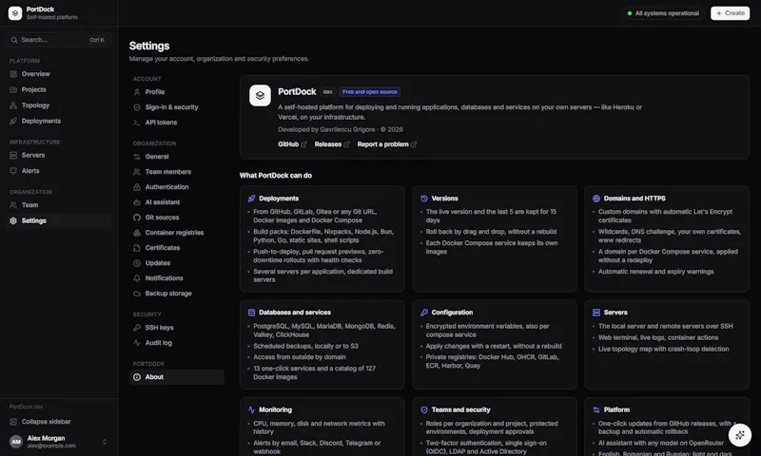
Task: Click the Team people icon in sidebar
Action: [13, 205]
